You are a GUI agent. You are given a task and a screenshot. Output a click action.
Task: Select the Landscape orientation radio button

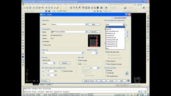106,73
